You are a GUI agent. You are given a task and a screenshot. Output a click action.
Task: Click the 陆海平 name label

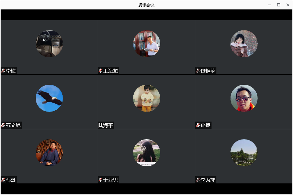pyautogui.click(x=106, y=126)
